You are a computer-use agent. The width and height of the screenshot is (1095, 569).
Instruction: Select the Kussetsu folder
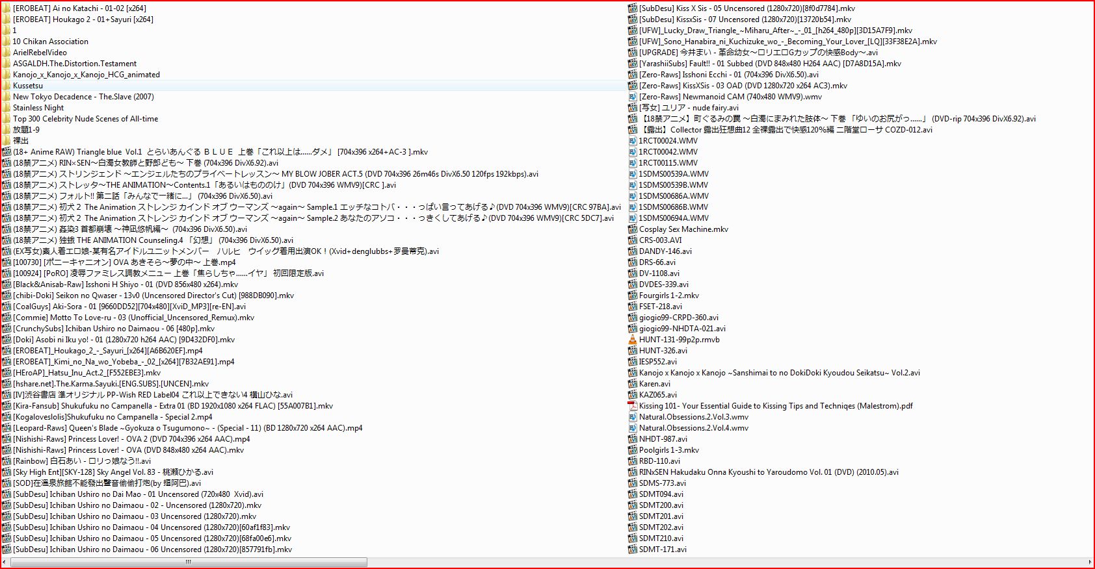[28, 85]
